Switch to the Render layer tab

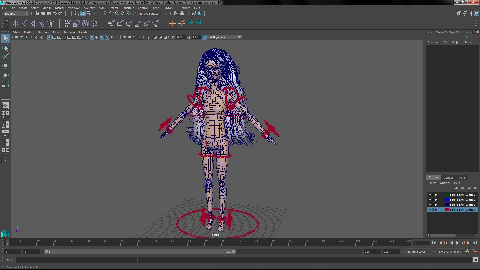coord(448,178)
